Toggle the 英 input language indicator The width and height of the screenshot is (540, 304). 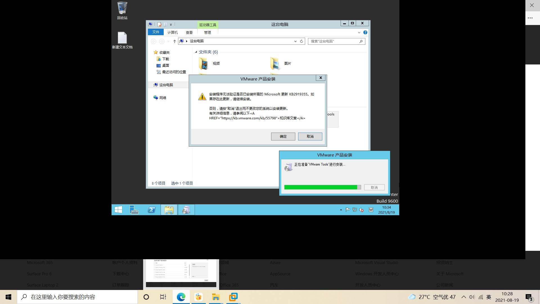489,297
